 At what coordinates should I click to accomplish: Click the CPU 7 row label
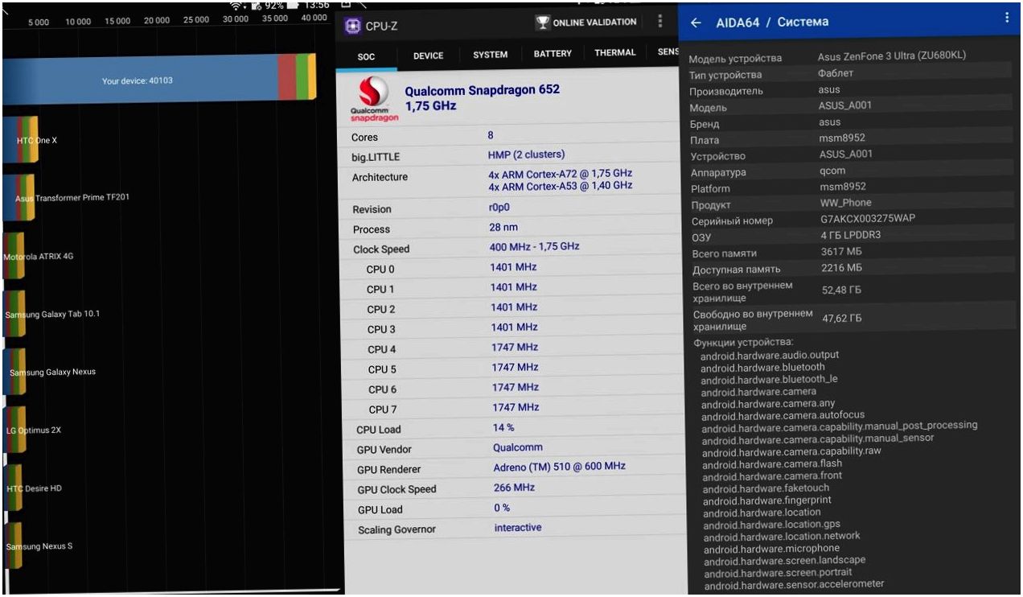383,410
